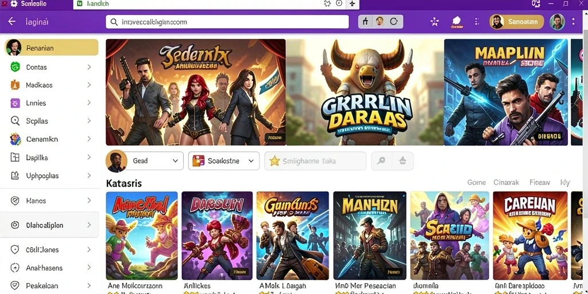Click the key icon button in filter row
The image size is (588, 294).
point(381,161)
